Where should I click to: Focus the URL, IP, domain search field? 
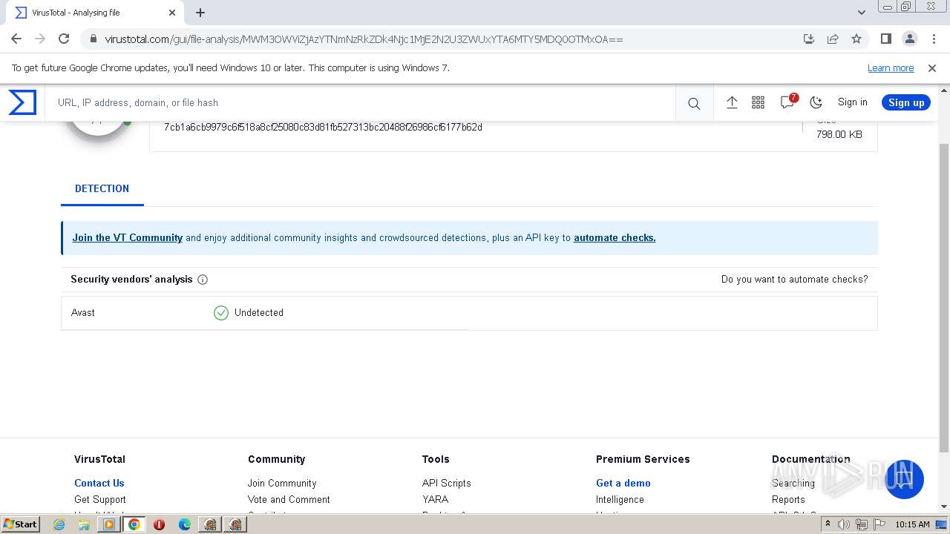pos(361,103)
